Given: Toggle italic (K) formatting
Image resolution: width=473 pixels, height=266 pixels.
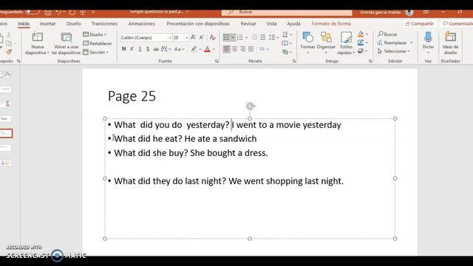Looking at the screenshot, I should pyautogui.click(x=132, y=49).
